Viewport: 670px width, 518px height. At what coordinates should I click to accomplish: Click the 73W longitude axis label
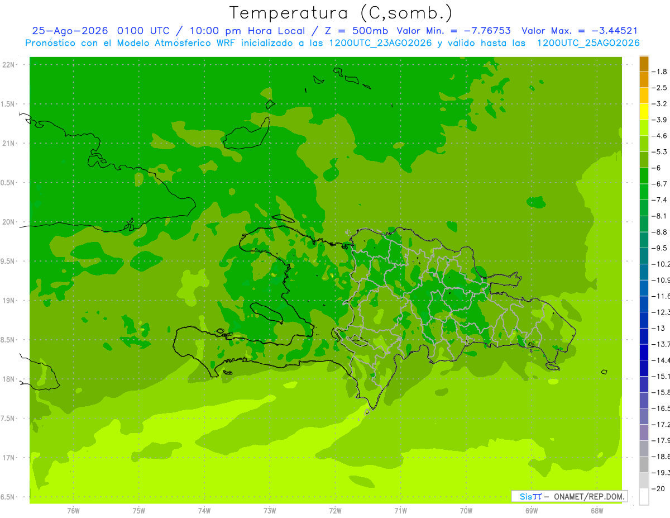click(270, 511)
